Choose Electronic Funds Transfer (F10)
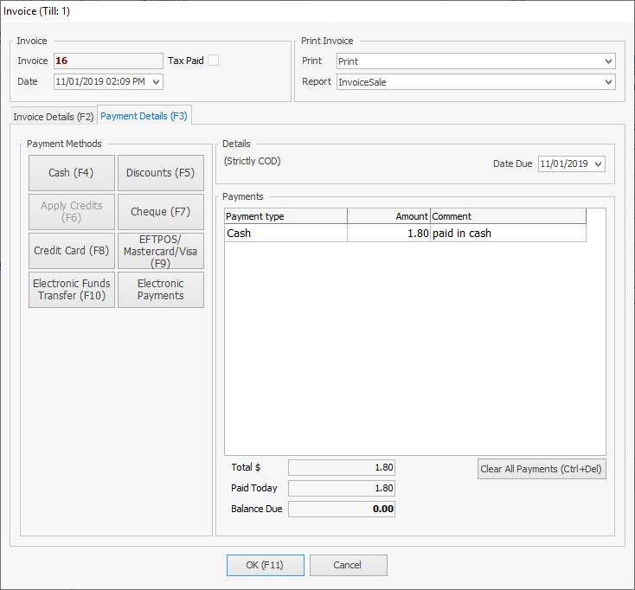Image resolution: width=635 pixels, height=590 pixels. (72, 290)
